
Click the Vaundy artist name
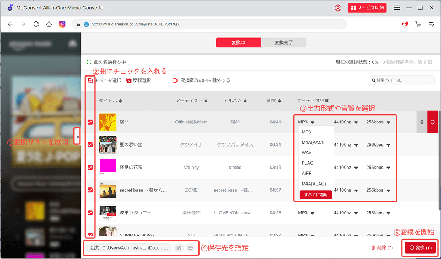pyautogui.click(x=191, y=168)
